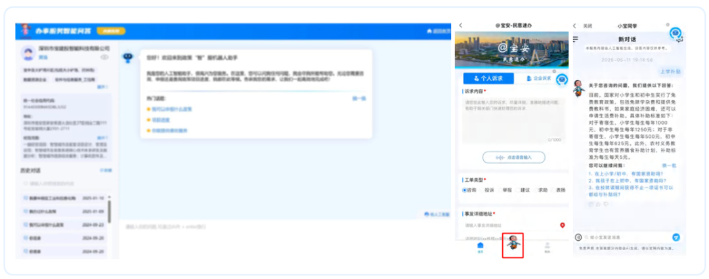Click the blue send message button
The height and width of the screenshot is (279, 709).
coord(676,238)
